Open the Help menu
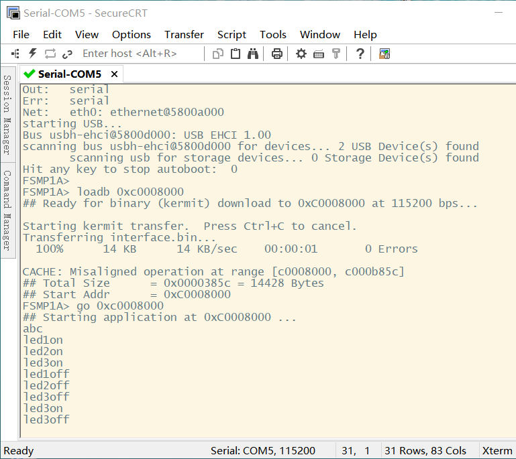The image size is (516, 459). (365, 34)
